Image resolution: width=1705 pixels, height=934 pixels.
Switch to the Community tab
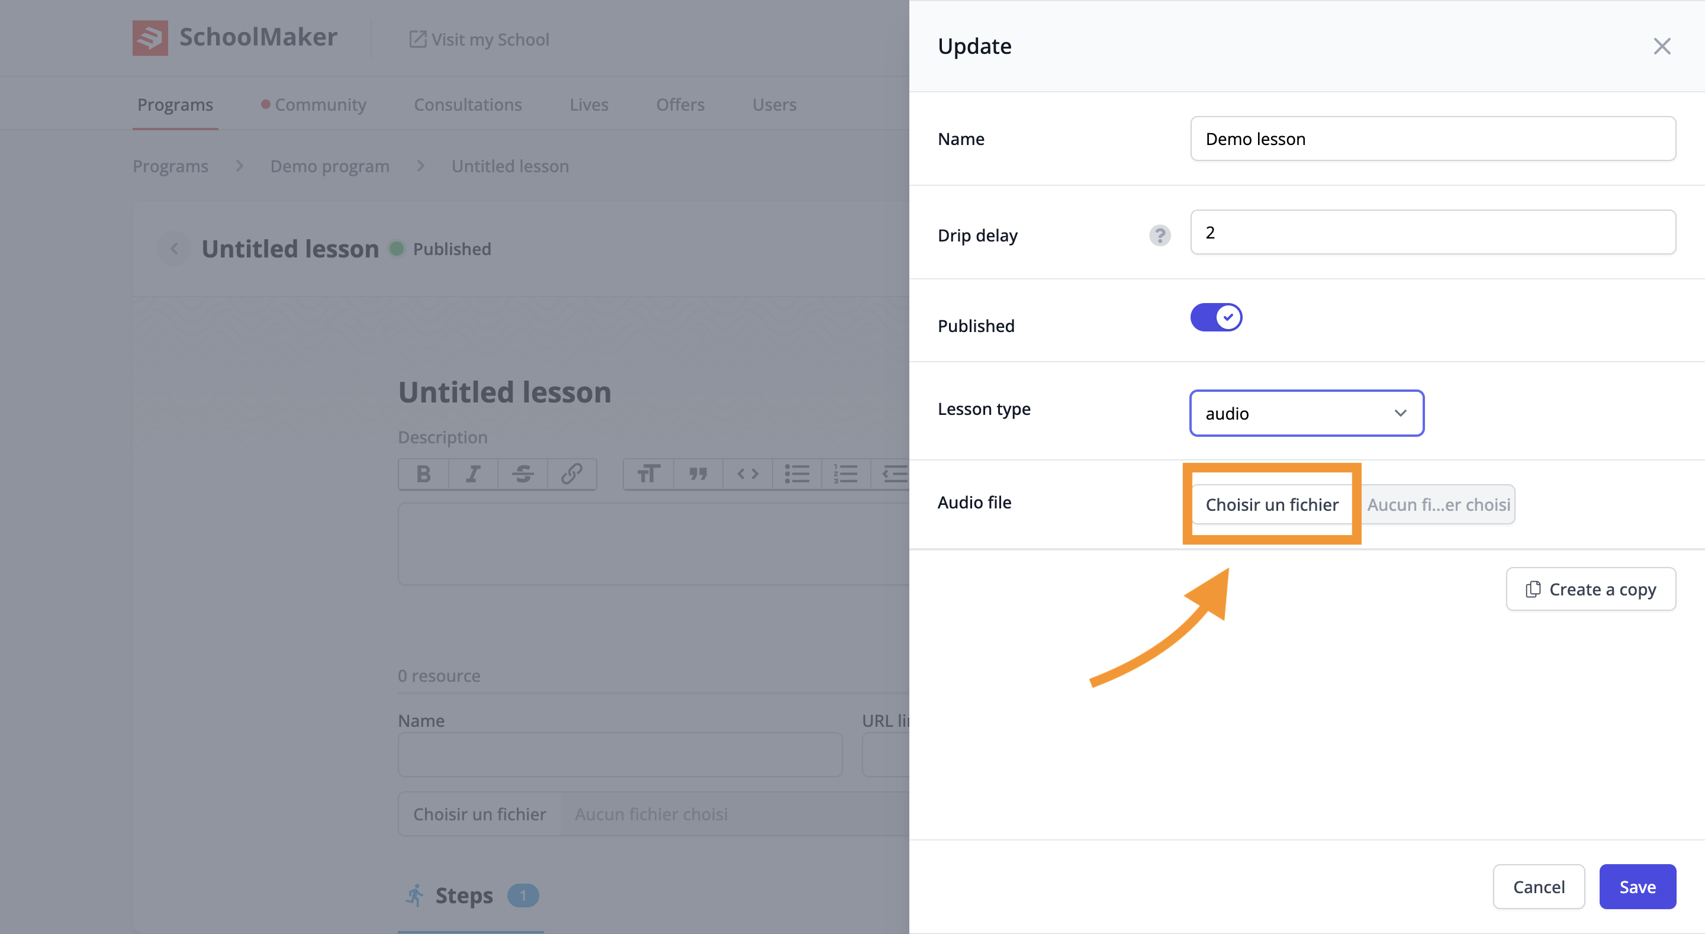tap(313, 104)
